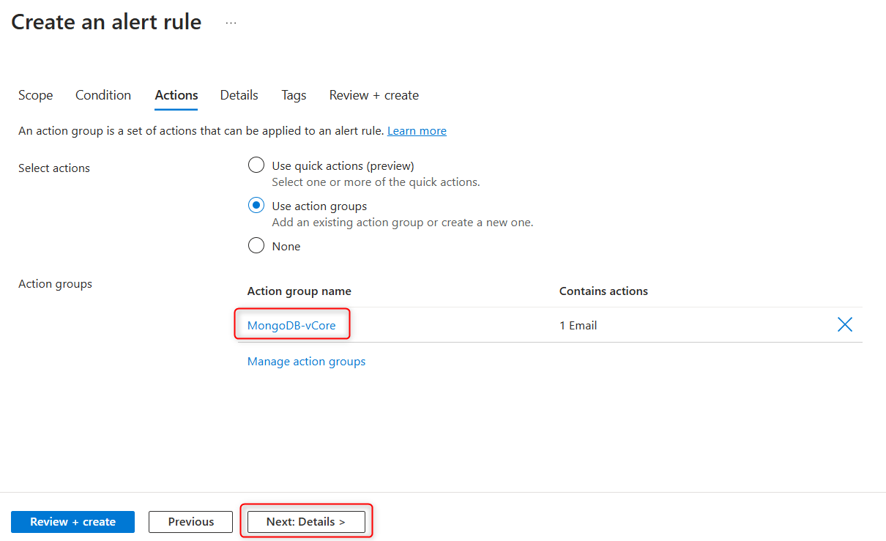Viewport: 886px width, 541px height.
Task: Switch to the Scope tab
Action: coord(35,95)
